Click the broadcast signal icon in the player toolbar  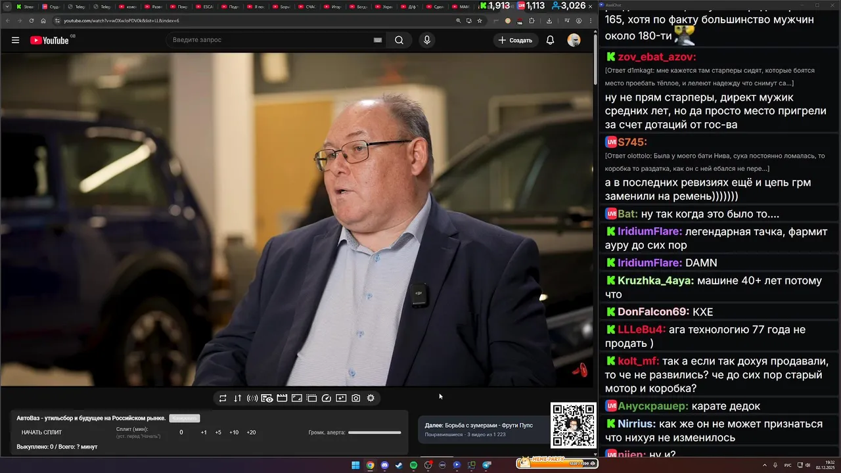[x=252, y=398]
